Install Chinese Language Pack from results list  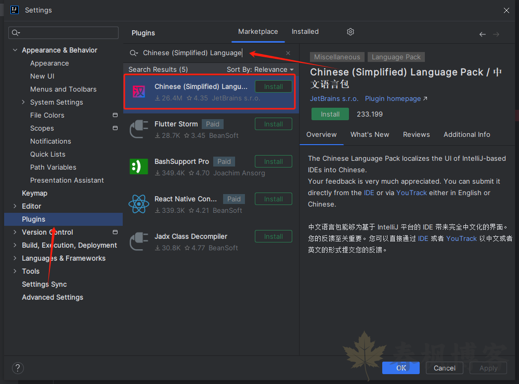pyautogui.click(x=274, y=87)
